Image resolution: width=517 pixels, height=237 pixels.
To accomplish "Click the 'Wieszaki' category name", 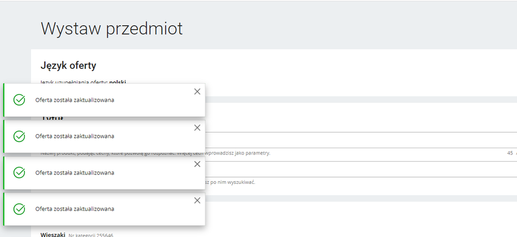I will tap(53, 235).
